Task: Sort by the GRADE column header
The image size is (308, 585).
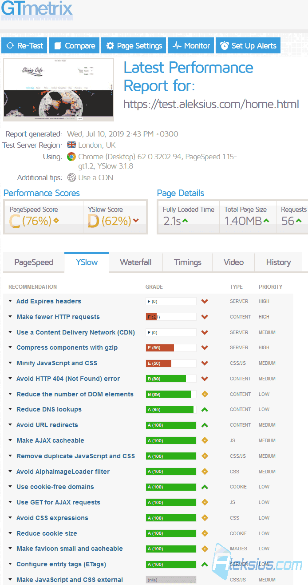Action: coord(154,287)
